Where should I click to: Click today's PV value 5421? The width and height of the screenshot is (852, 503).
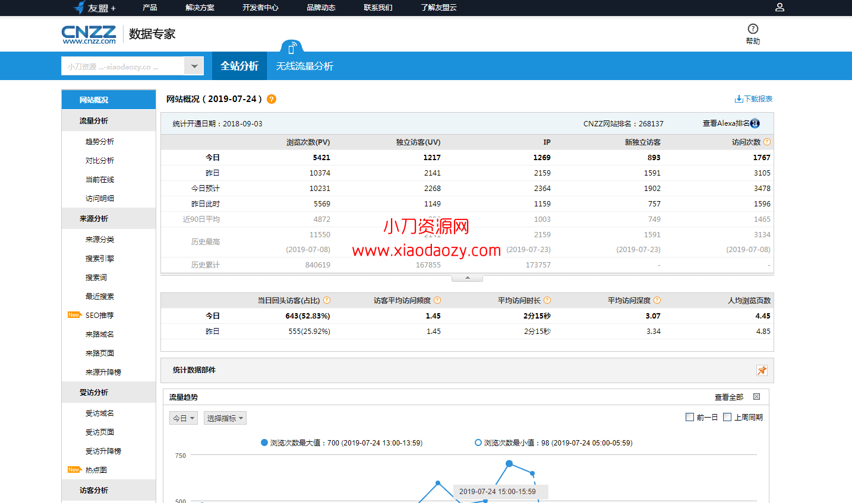(x=321, y=158)
